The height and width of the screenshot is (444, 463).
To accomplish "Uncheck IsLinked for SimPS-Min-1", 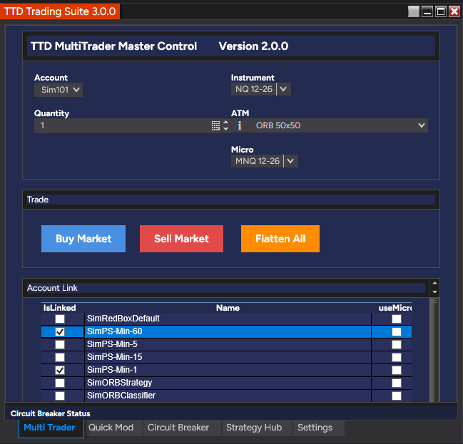I will click(x=60, y=371).
